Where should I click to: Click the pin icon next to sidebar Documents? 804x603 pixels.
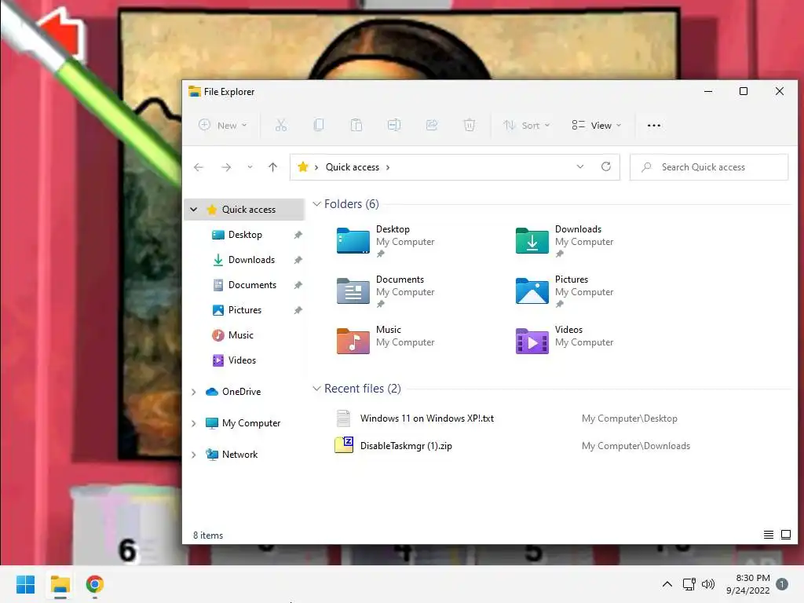[298, 285]
